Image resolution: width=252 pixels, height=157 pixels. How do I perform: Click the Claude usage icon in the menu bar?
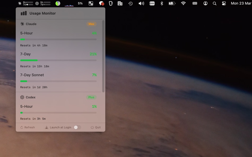26,3
